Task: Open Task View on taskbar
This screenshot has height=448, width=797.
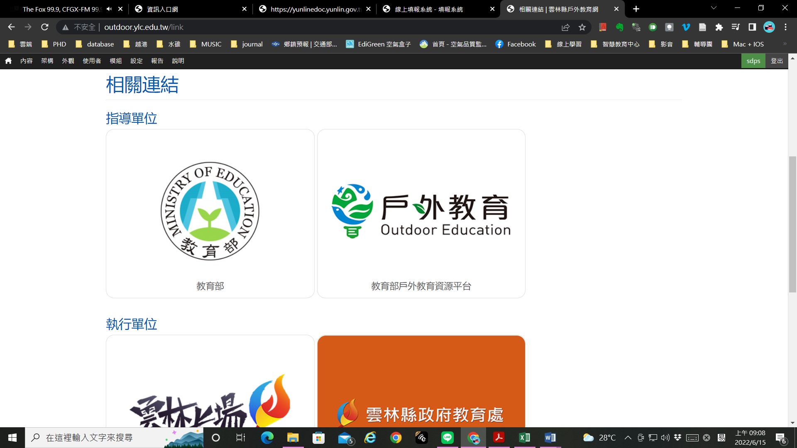Action: click(241, 438)
